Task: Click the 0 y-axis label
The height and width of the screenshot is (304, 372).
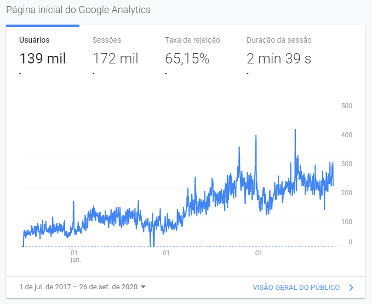Action: (x=350, y=242)
